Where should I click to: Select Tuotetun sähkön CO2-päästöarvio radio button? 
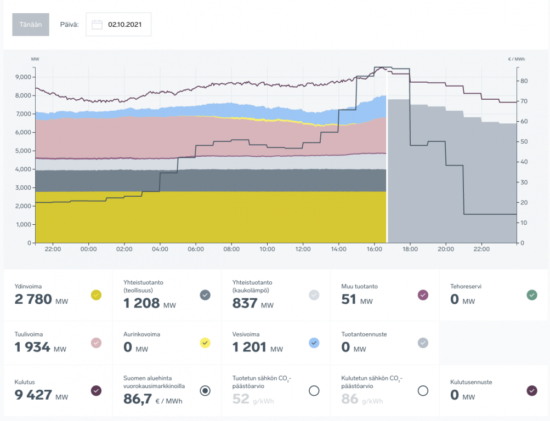pos(314,390)
